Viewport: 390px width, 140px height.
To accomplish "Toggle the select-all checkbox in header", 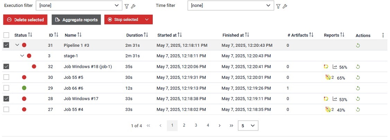I will pos(6,35).
